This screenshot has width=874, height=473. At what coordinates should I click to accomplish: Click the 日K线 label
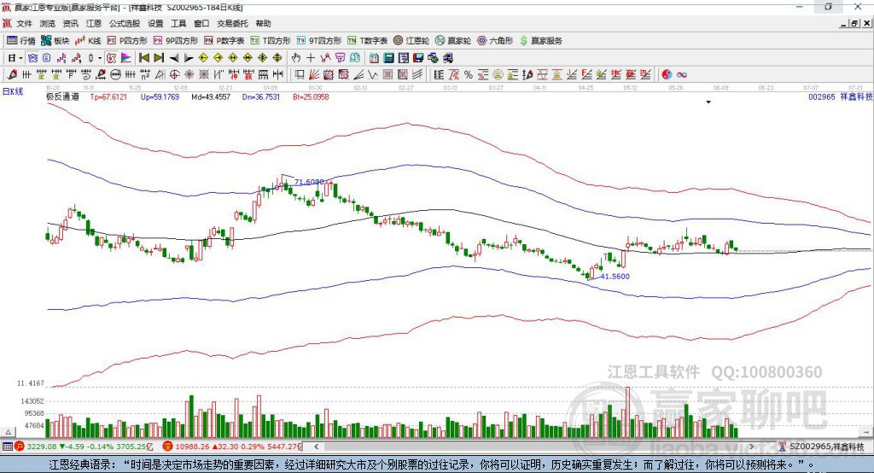13,91
